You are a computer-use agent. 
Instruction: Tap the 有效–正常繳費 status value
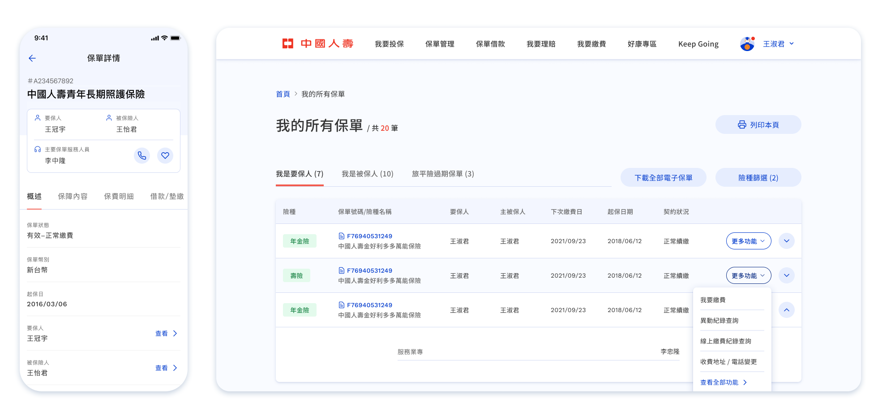tap(50, 236)
